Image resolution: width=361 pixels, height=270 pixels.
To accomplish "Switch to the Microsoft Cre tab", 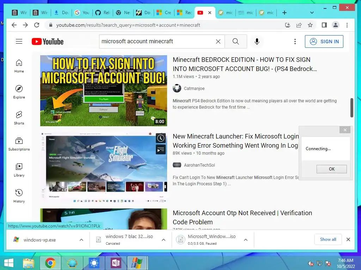I will [x=164, y=13].
